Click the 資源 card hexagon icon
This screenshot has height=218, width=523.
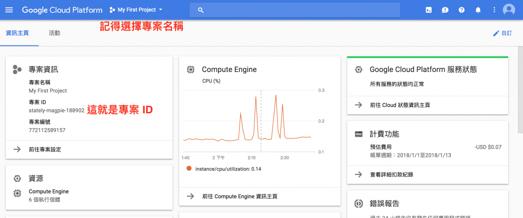point(17,178)
